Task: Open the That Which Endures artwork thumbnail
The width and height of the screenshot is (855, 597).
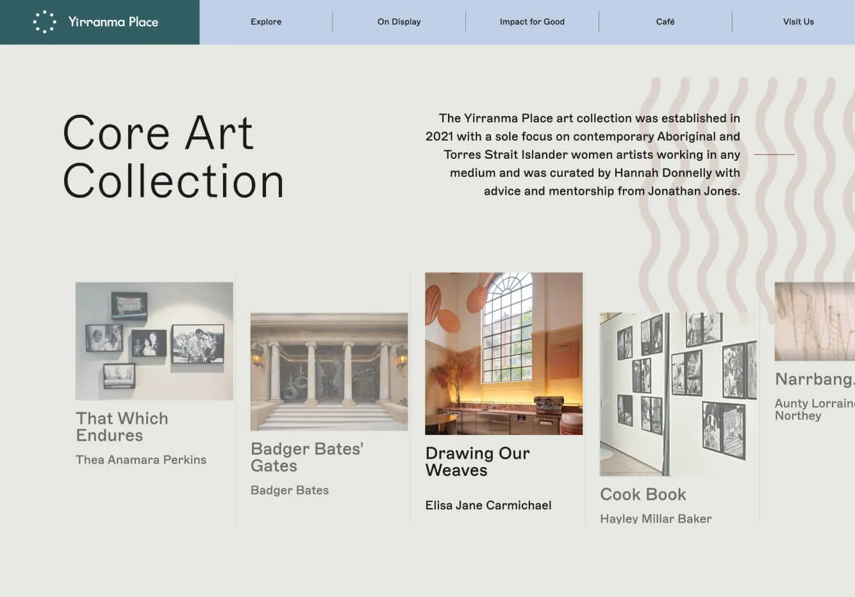Action: pos(154,341)
